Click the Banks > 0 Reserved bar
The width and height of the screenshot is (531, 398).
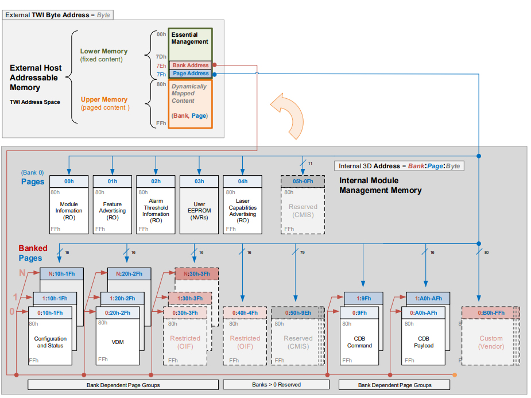point(276,384)
